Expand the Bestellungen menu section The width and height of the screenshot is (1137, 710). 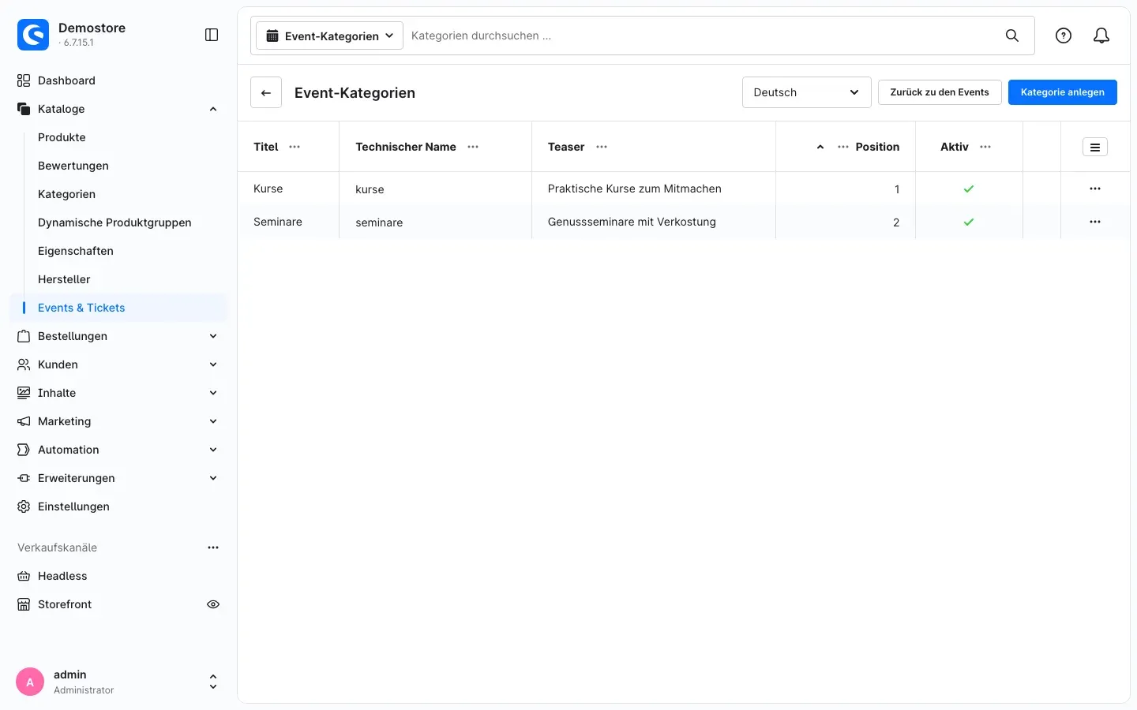tap(213, 336)
